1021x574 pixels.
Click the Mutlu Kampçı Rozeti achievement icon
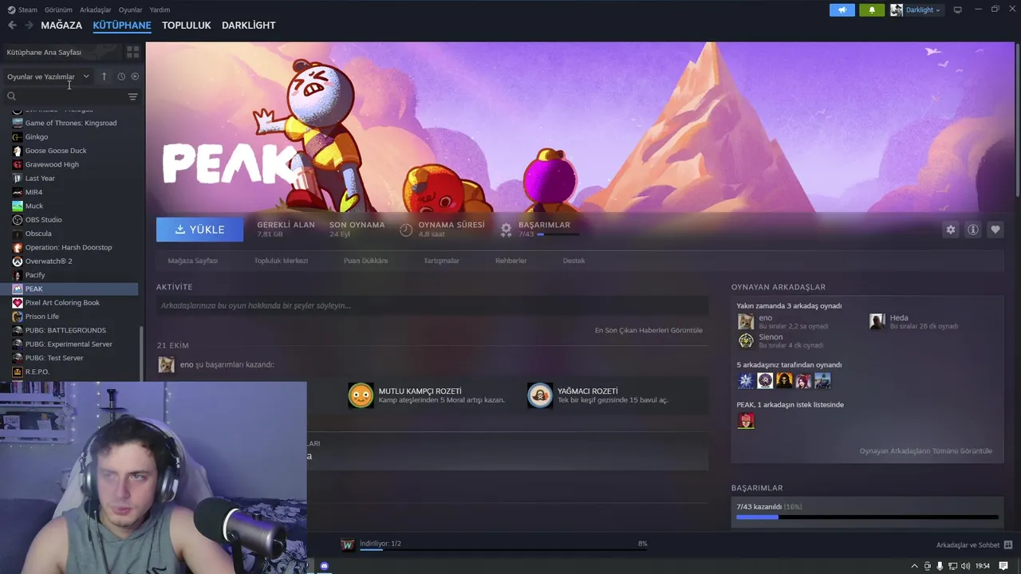[361, 395]
